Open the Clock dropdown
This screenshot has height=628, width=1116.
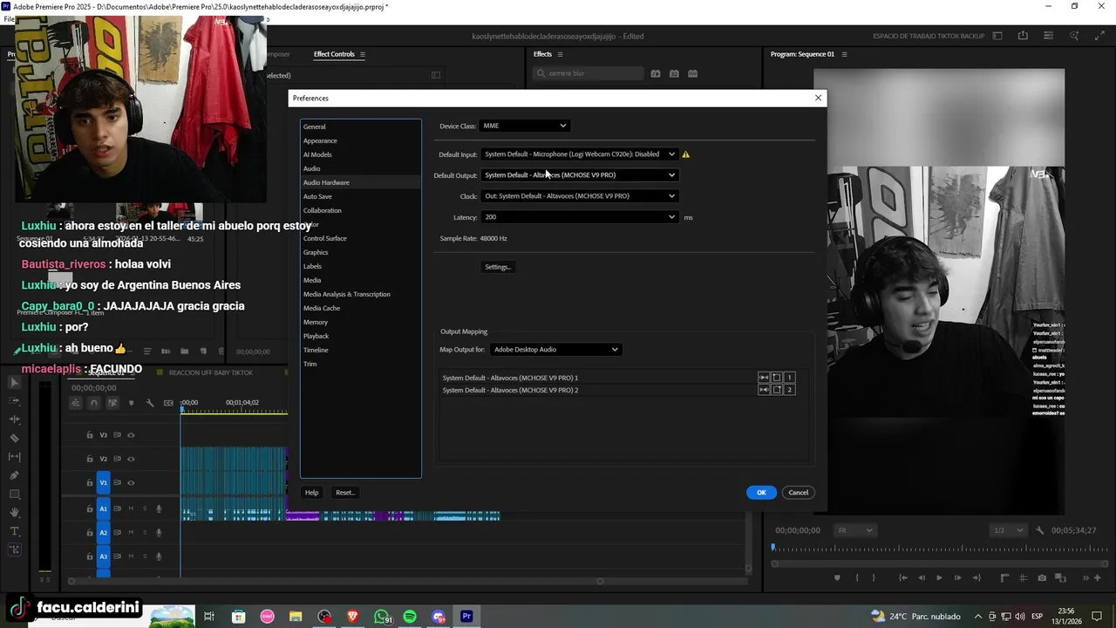(580, 195)
